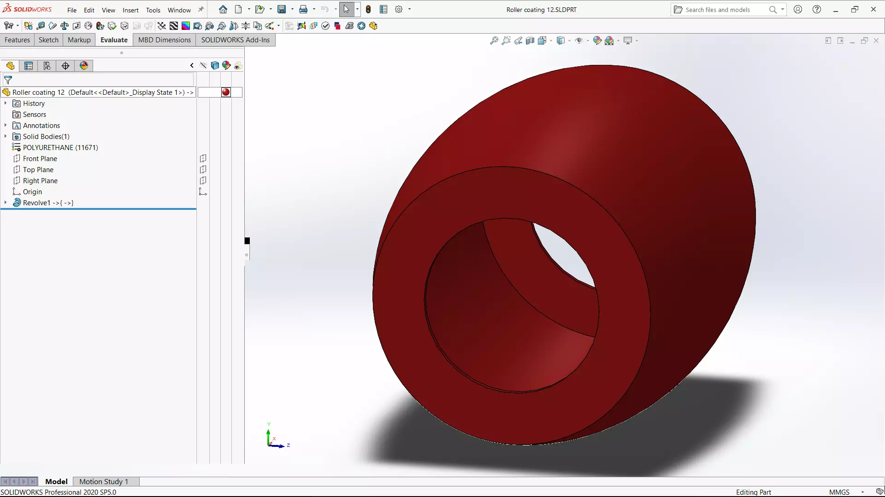The image size is (885, 497).
Task: Click the red part appearance swatch
Action: 226,92
